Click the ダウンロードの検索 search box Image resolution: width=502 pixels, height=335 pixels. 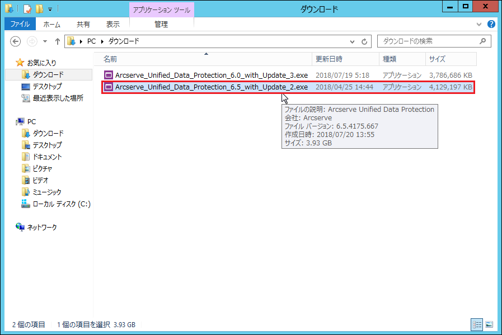(x=434, y=41)
